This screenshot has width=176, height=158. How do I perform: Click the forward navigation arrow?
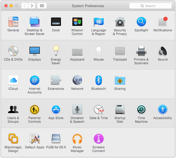(32, 6)
